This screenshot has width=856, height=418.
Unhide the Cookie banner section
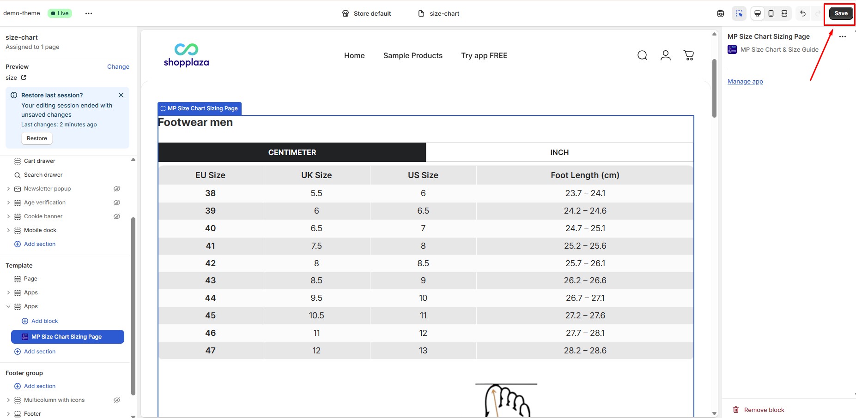point(117,216)
